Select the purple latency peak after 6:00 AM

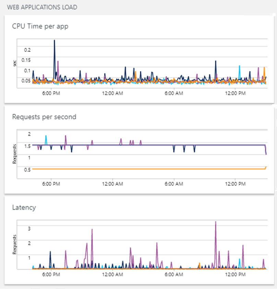point(216,223)
